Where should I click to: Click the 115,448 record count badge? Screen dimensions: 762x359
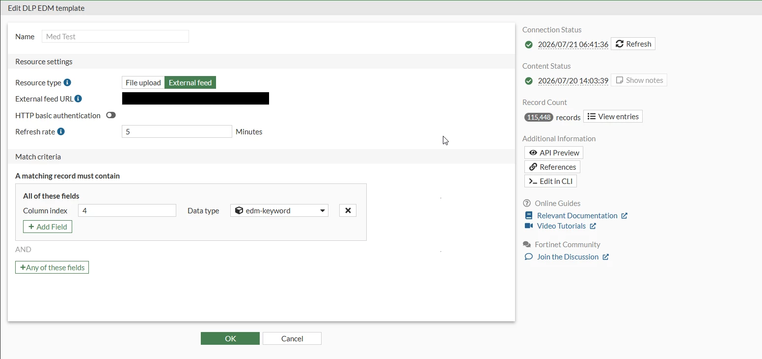[539, 117]
